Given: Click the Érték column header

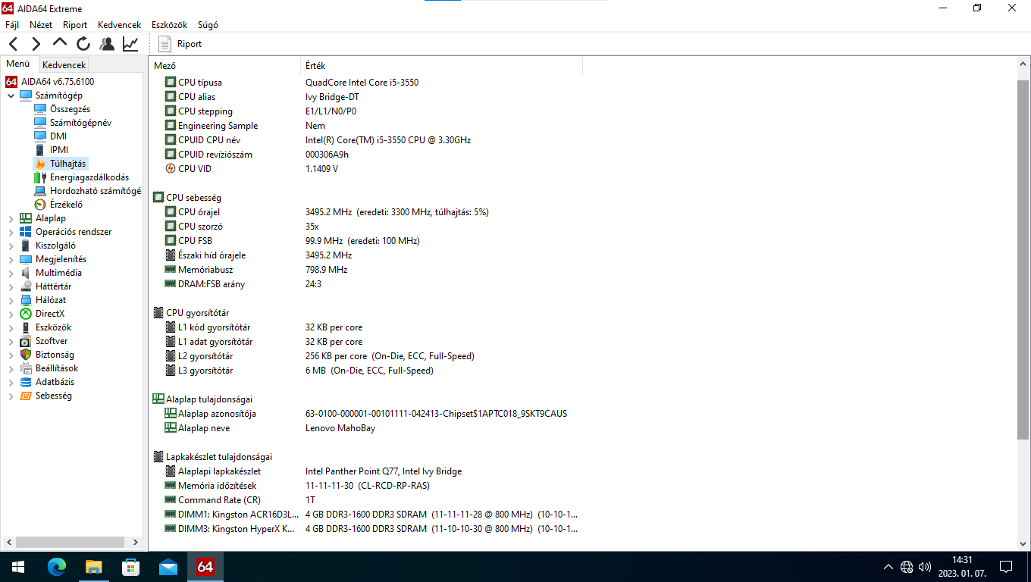Looking at the screenshot, I should [x=442, y=66].
